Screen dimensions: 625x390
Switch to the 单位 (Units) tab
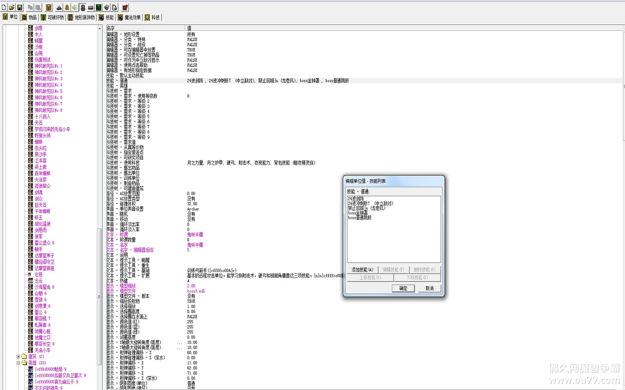pos(10,17)
